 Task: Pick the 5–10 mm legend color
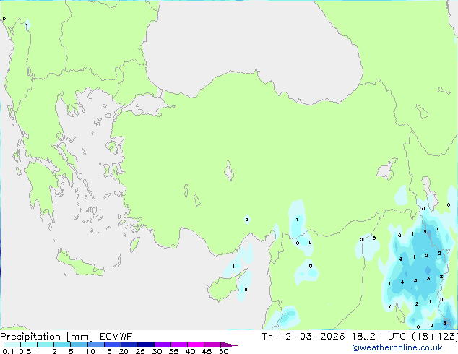[79, 345]
